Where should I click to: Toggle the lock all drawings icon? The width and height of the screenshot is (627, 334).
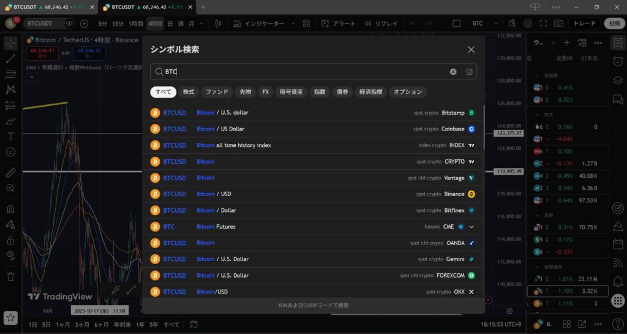(10, 240)
